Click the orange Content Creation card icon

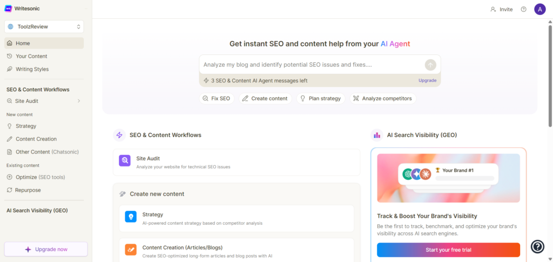pos(131,250)
